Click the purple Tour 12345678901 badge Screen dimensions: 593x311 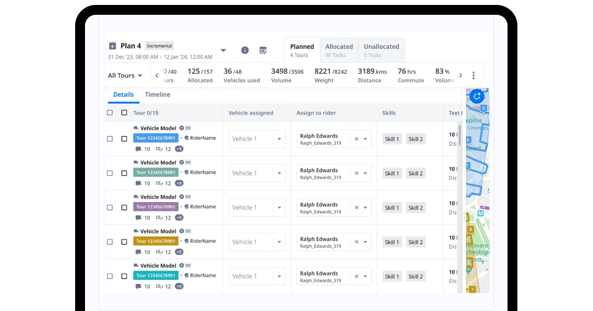pos(156,207)
